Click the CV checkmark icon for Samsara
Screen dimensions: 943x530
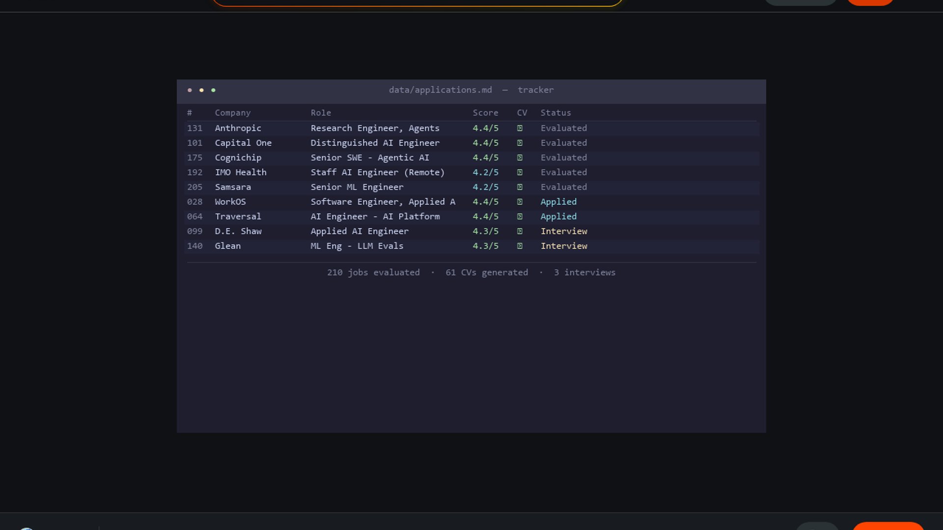[x=520, y=187]
